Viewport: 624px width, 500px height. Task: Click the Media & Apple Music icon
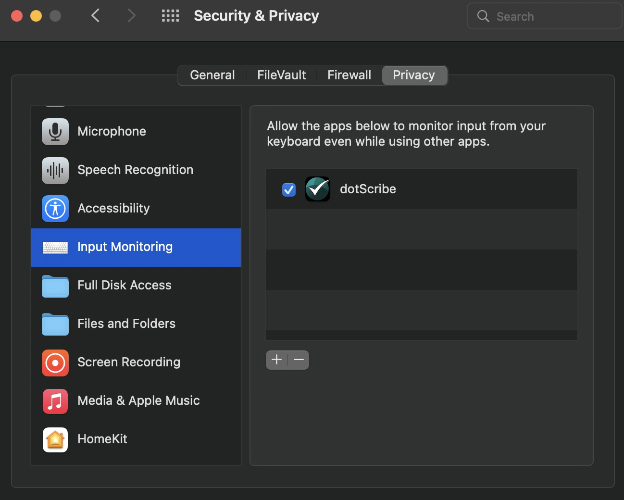point(55,401)
